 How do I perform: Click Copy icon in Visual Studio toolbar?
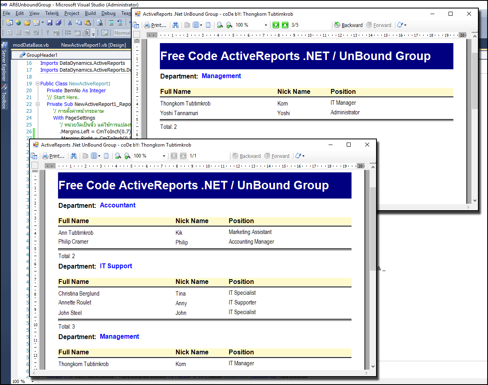pyautogui.click(x=79, y=23)
